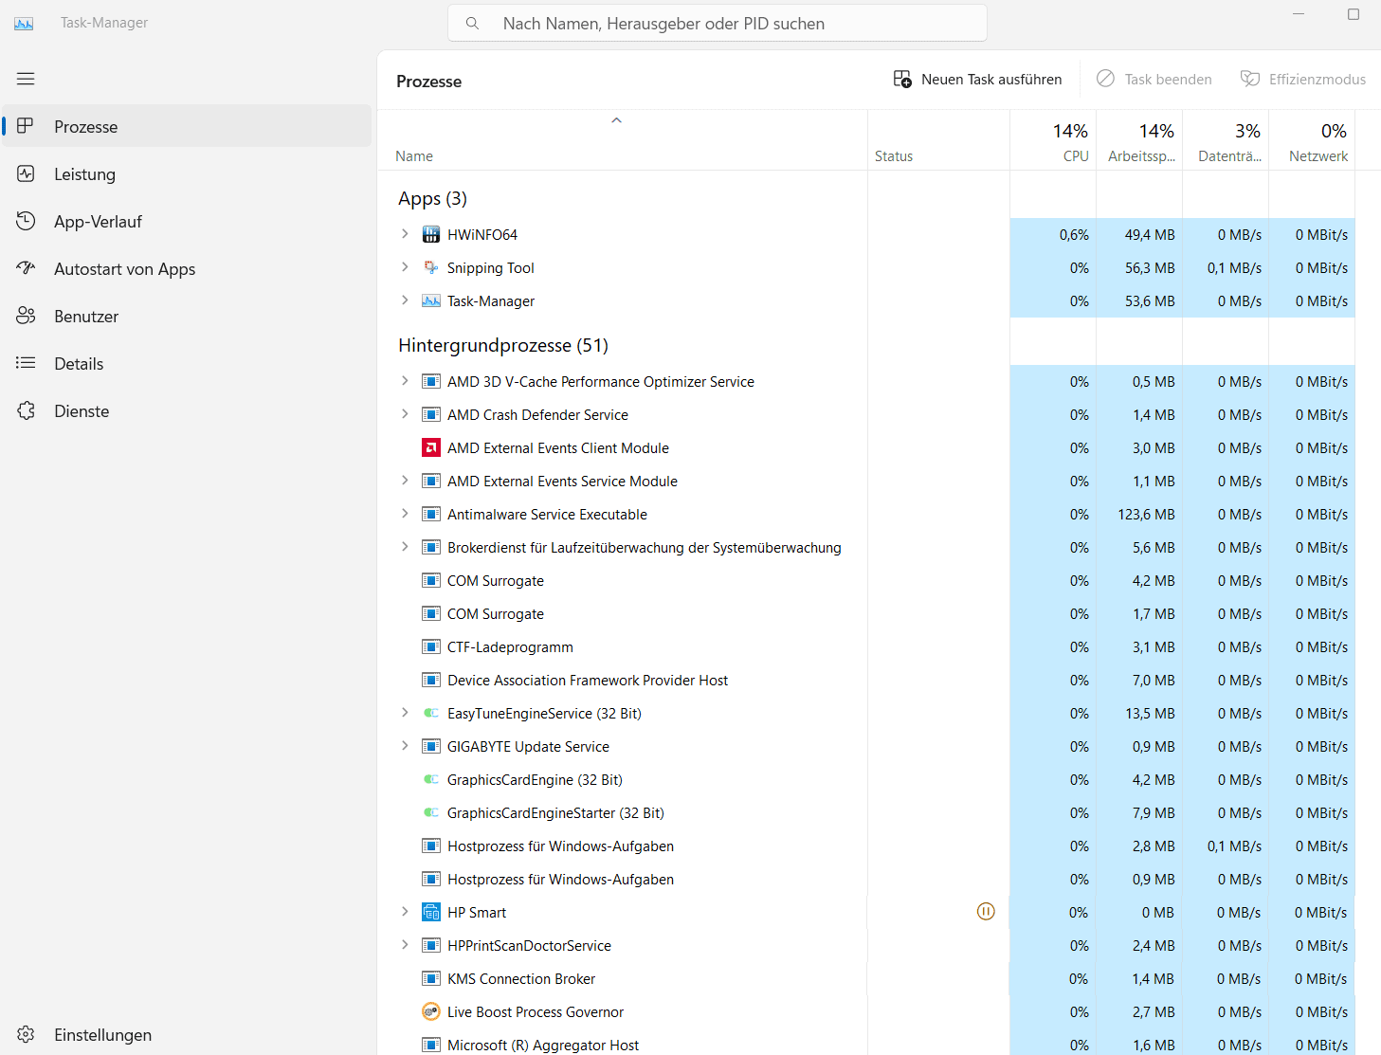
Task: Click the Autostart von Apps icon
Action: coord(26,268)
